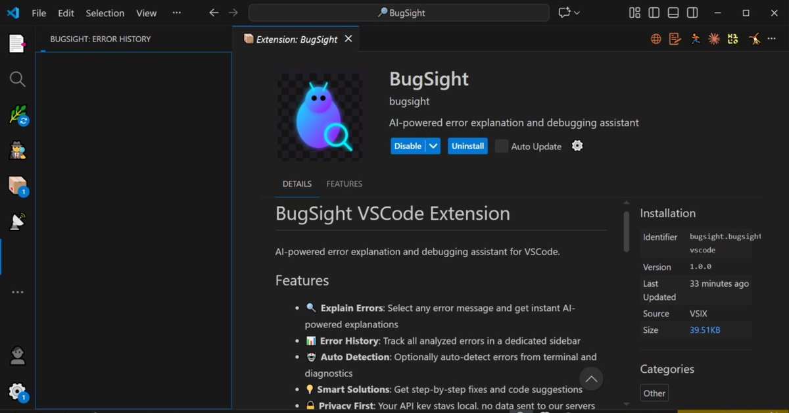Toggle primary side bar visibility in title bar

654,12
